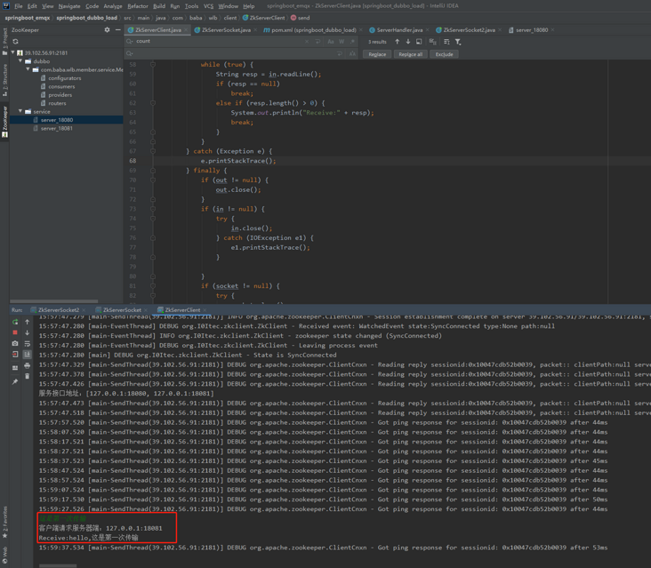Collapse the 39.102.56.91:2181 root node

coord(12,52)
